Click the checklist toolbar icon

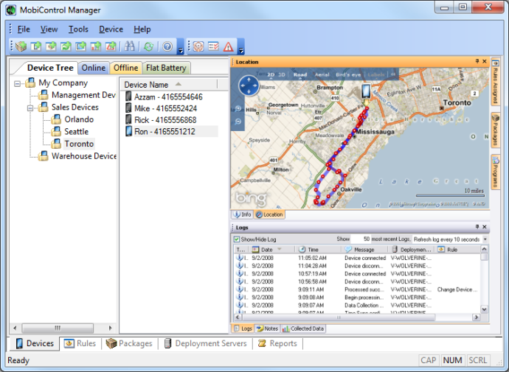click(x=214, y=46)
